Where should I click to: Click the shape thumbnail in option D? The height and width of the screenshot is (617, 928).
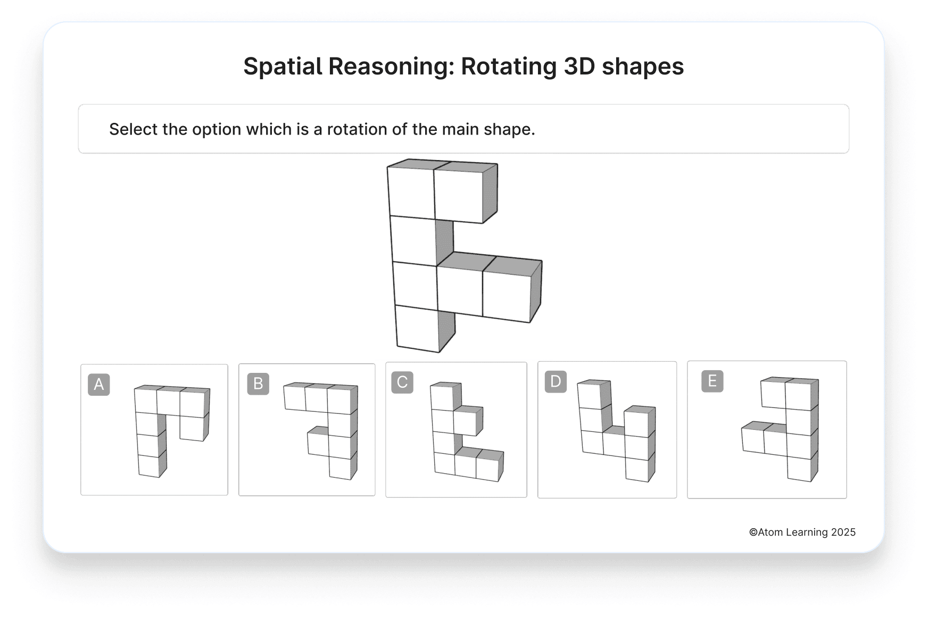point(617,431)
